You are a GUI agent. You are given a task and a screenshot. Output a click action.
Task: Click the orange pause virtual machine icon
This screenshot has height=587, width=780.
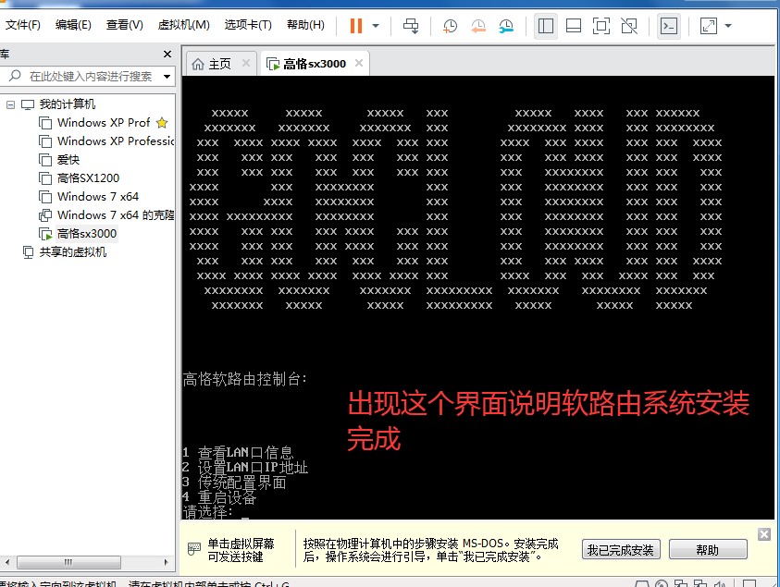click(x=356, y=26)
